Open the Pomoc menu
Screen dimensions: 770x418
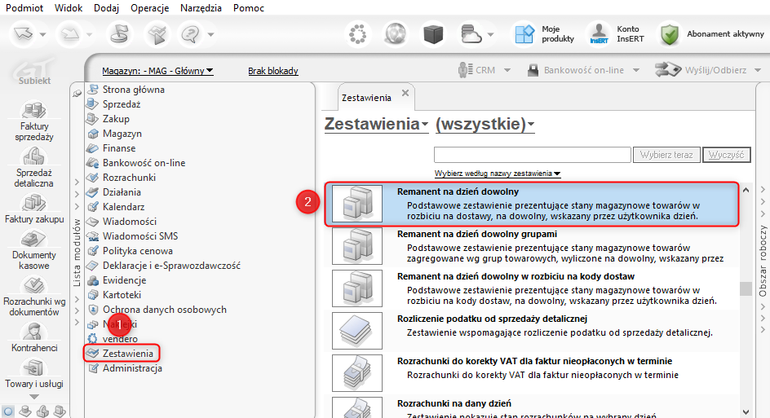(249, 8)
